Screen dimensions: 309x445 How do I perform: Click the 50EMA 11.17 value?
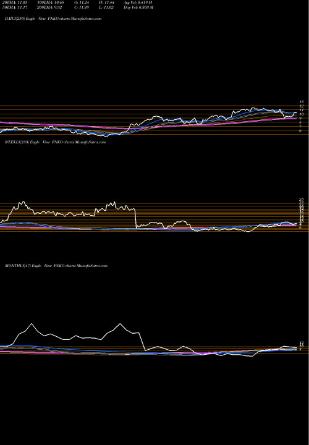click(15, 7)
